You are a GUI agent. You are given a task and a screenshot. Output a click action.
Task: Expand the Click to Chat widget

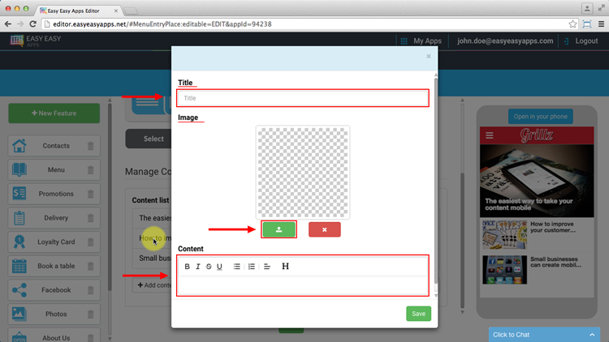[x=543, y=335]
